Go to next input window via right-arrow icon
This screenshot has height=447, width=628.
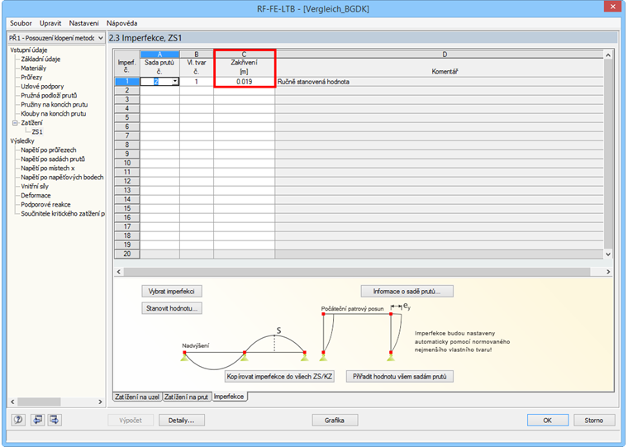[54, 420]
